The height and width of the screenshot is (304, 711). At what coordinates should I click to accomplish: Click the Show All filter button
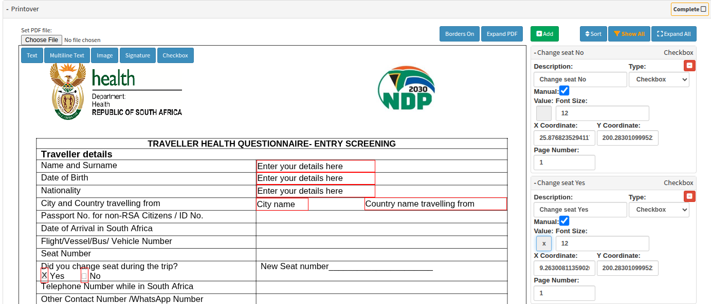(x=629, y=34)
